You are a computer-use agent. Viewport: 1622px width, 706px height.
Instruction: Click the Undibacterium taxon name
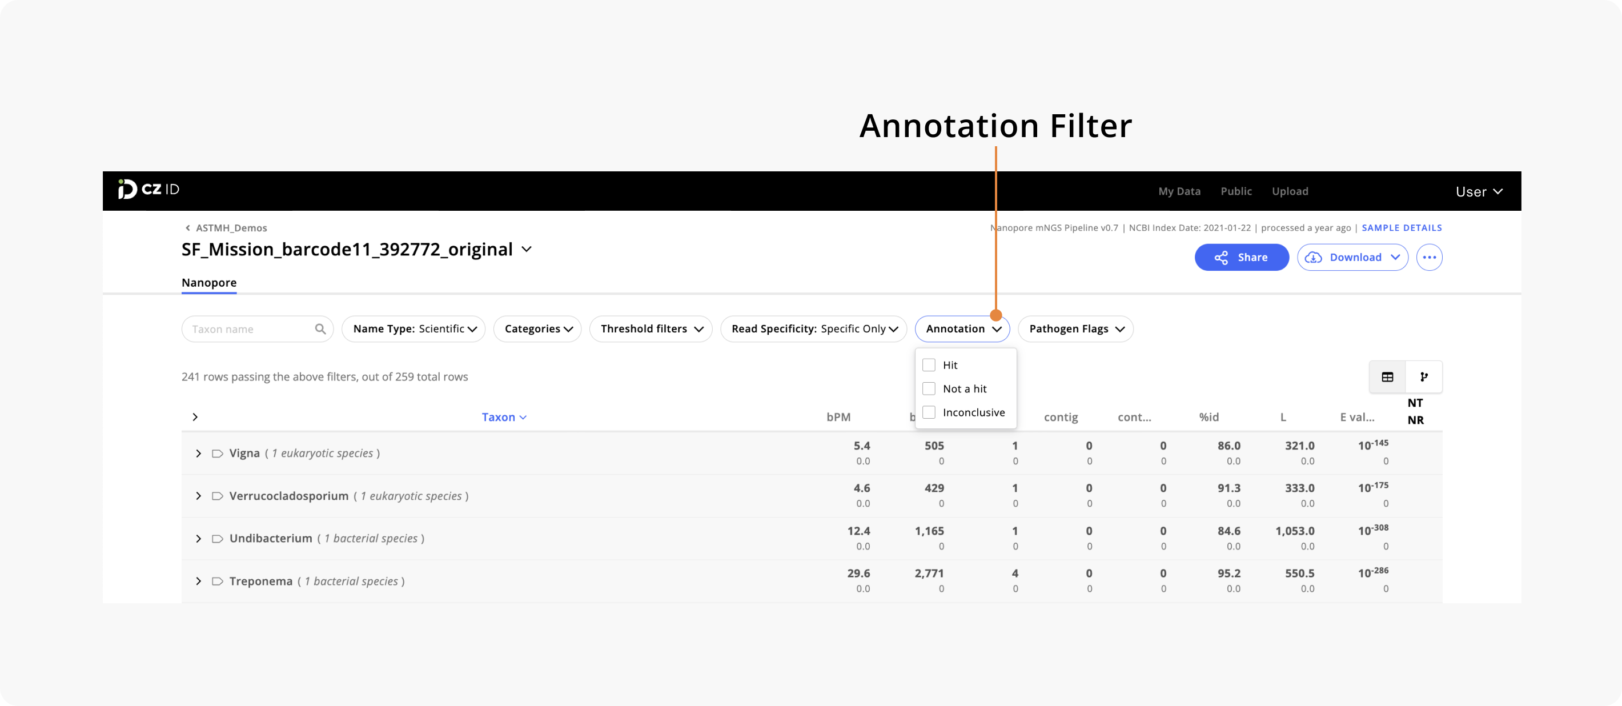click(271, 538)
